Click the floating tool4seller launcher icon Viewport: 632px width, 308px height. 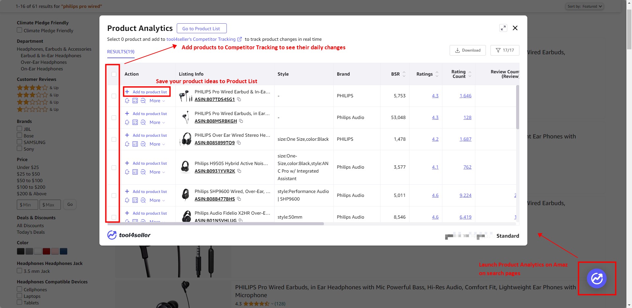[x=596, y=278]
